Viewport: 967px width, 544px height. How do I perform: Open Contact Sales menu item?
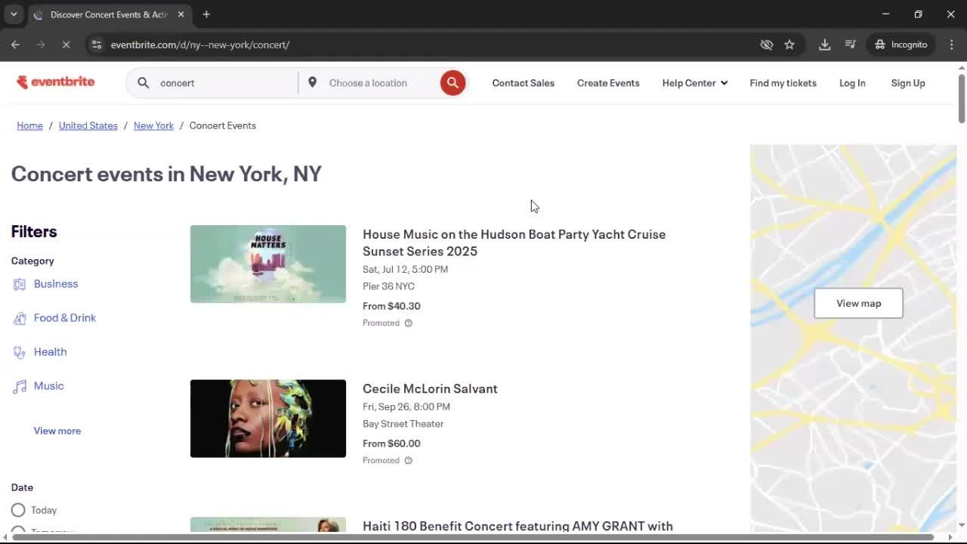pos(524,83)
